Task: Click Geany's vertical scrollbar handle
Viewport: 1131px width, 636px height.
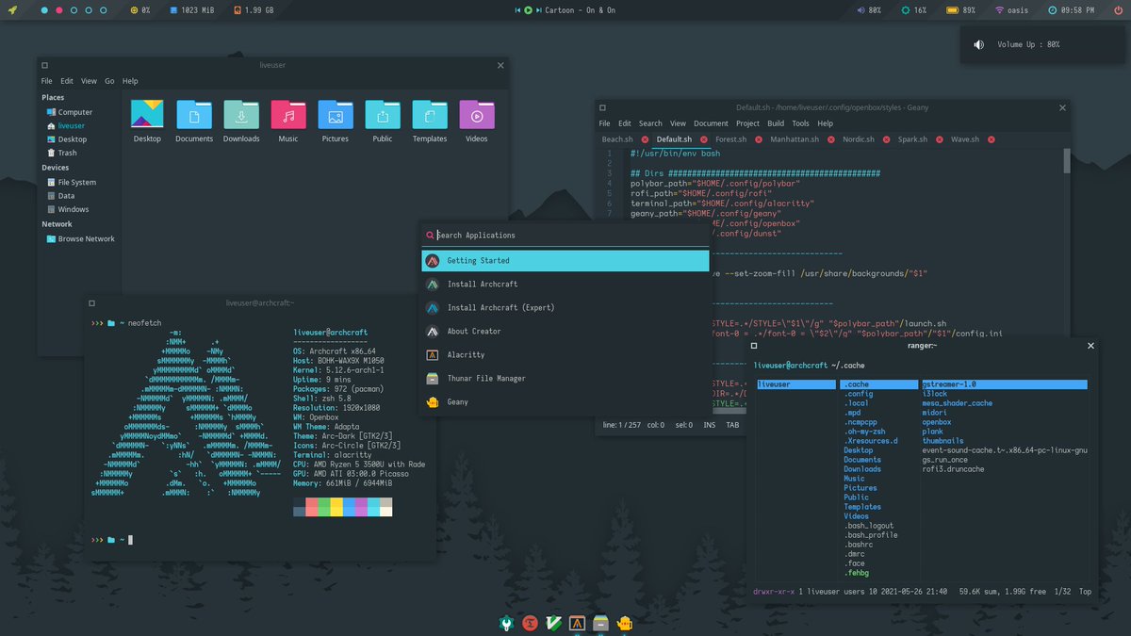Action: (1066, 161)
